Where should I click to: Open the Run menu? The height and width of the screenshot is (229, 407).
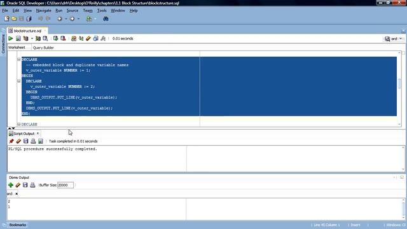(x=59, y=11)
